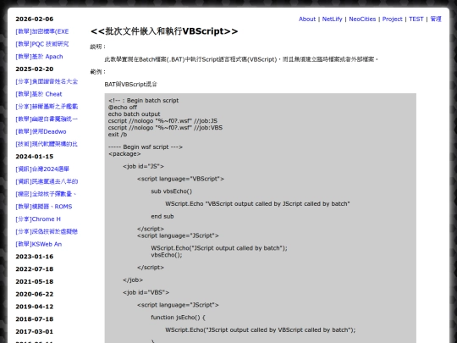Open the [機密] 核子彈數量 article link

pyautogui.click(x=46, y=194)
